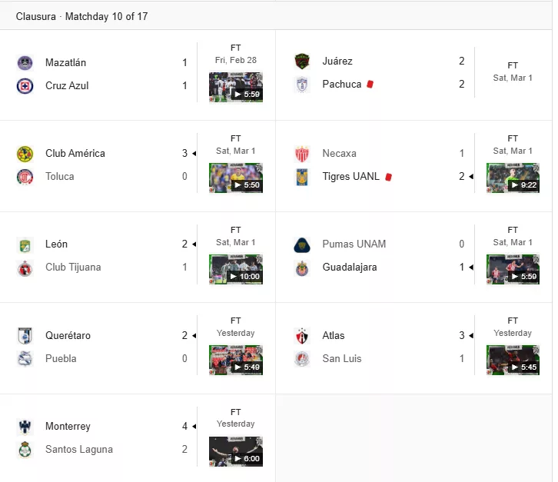Click the León team badge
The image size is (558, 482).
(25, 244)
